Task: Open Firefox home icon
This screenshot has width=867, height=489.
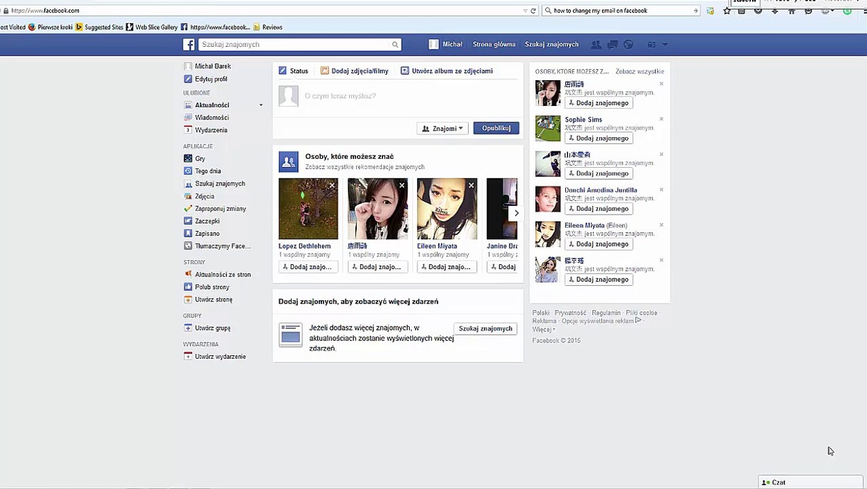Action: [792, 10]
